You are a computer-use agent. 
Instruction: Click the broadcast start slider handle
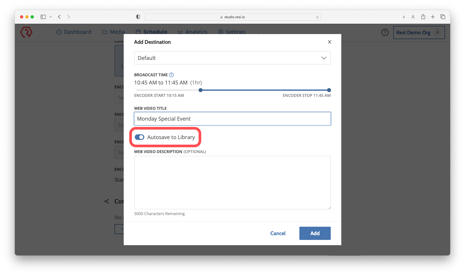[200, 90]
